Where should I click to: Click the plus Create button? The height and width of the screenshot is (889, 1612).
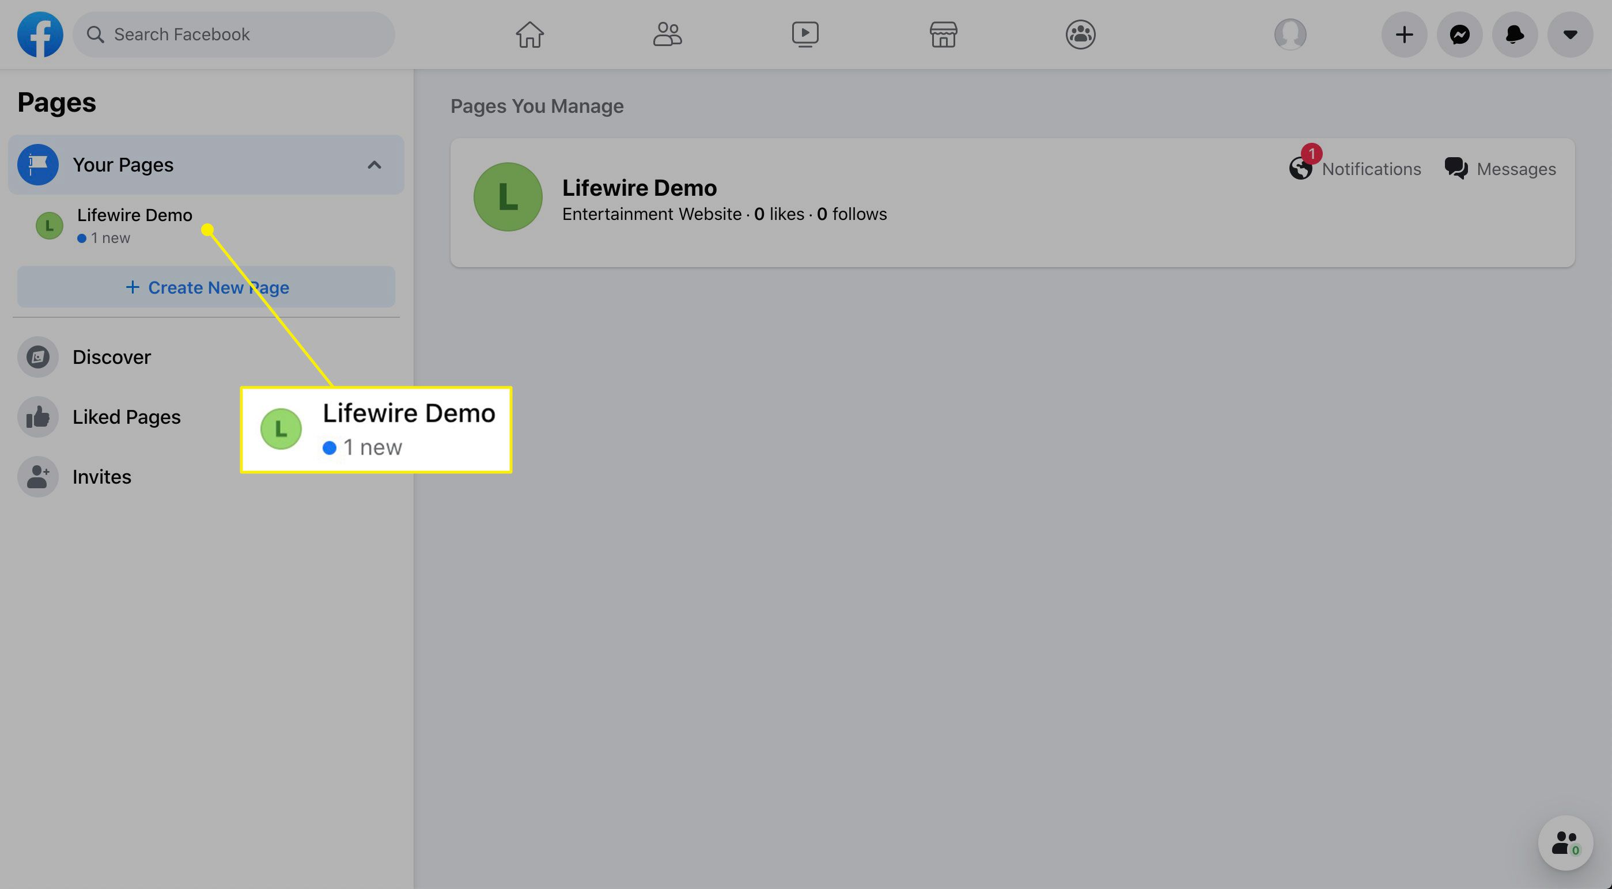coord(1404,35)
